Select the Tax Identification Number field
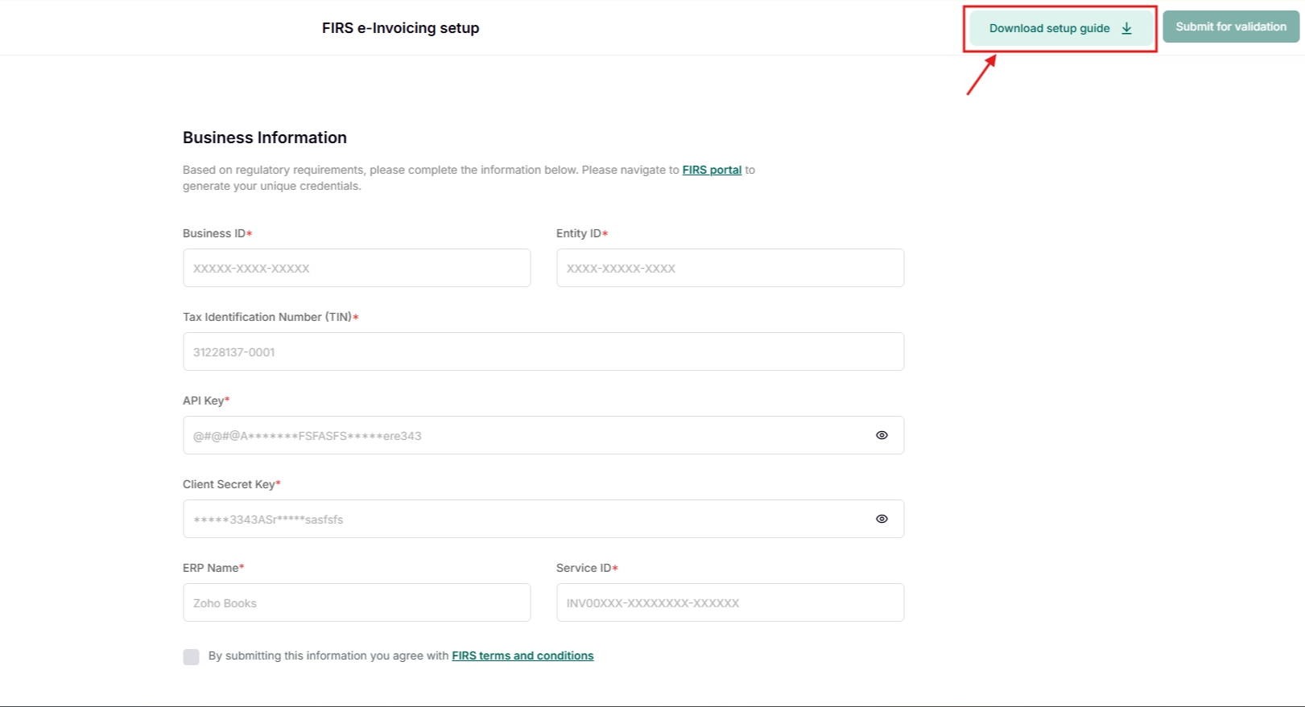Image resolution: width=1305 pixels, height=707 pixels. (543, 351)
